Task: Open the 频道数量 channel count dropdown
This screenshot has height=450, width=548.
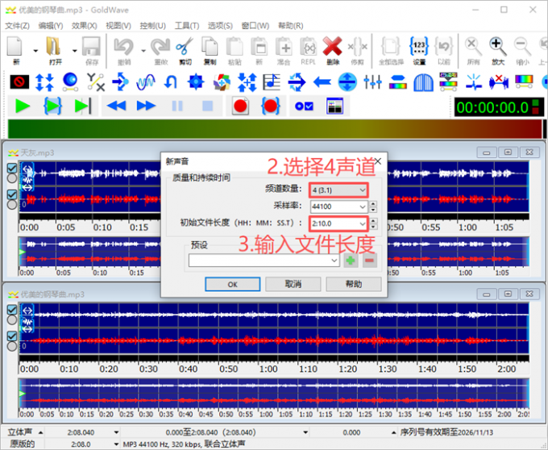Action: point(338,190)
